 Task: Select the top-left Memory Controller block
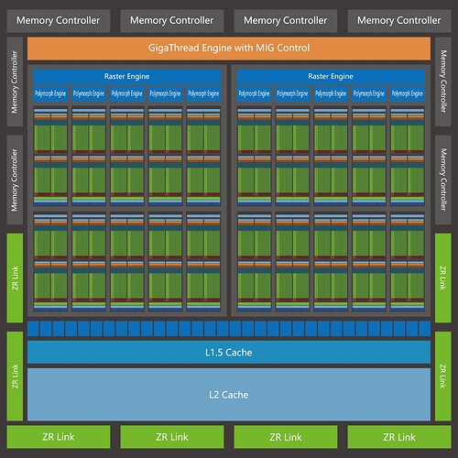pos(59,21)
